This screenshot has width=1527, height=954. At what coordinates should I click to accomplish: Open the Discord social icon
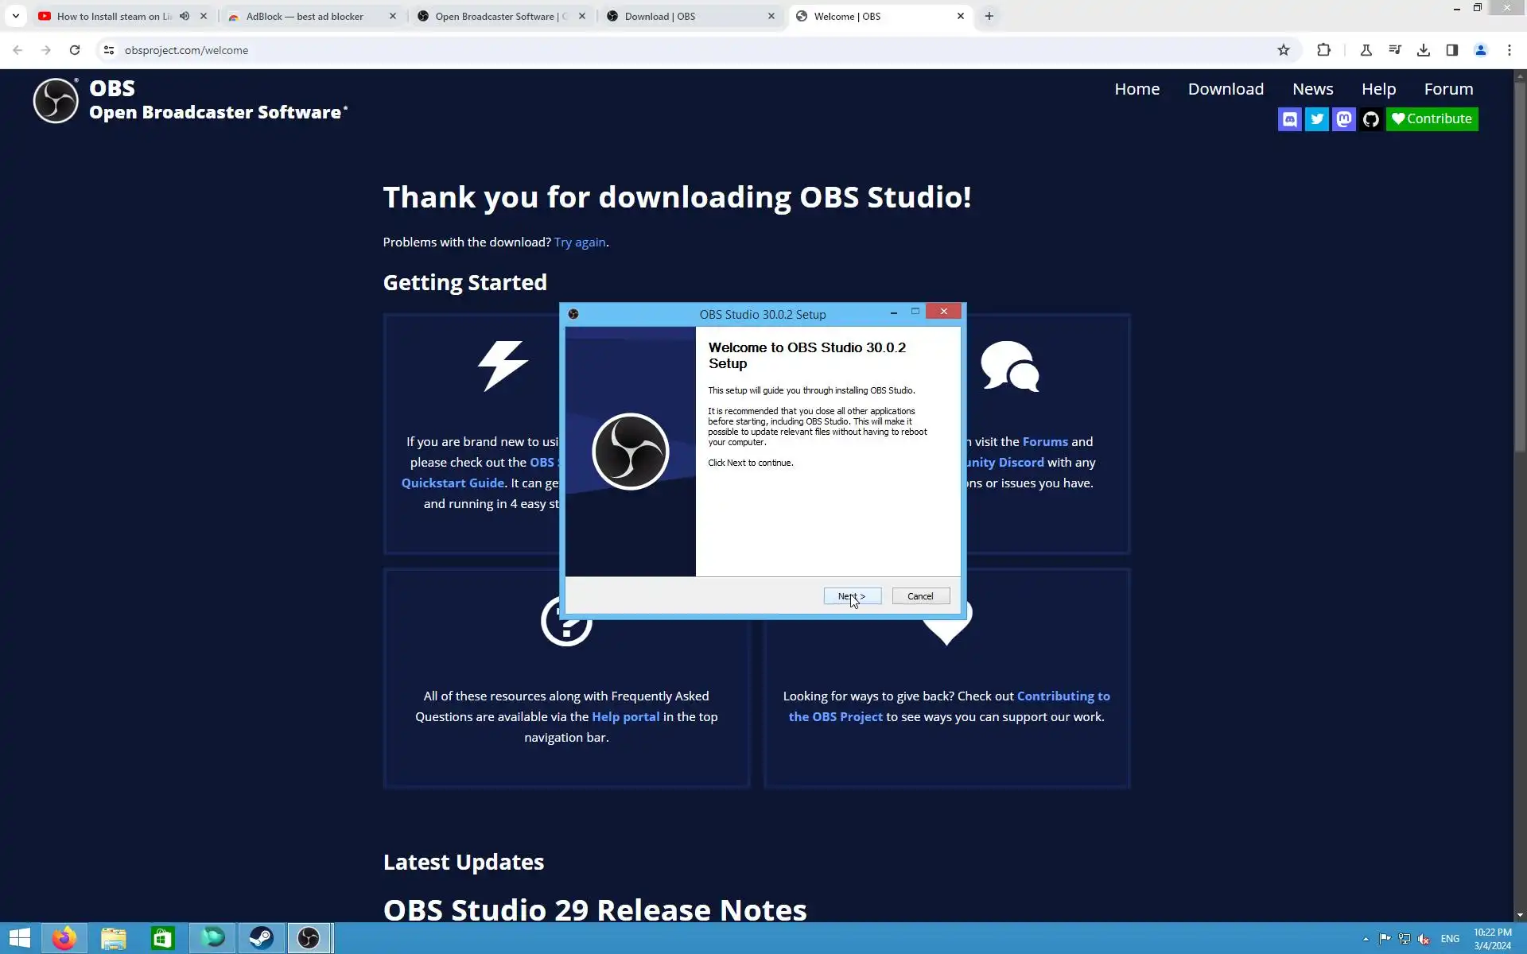(1289, 119)
